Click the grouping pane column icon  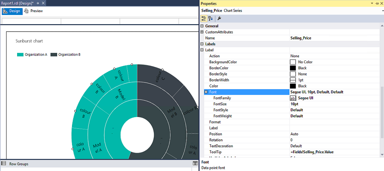coord(195,164)
